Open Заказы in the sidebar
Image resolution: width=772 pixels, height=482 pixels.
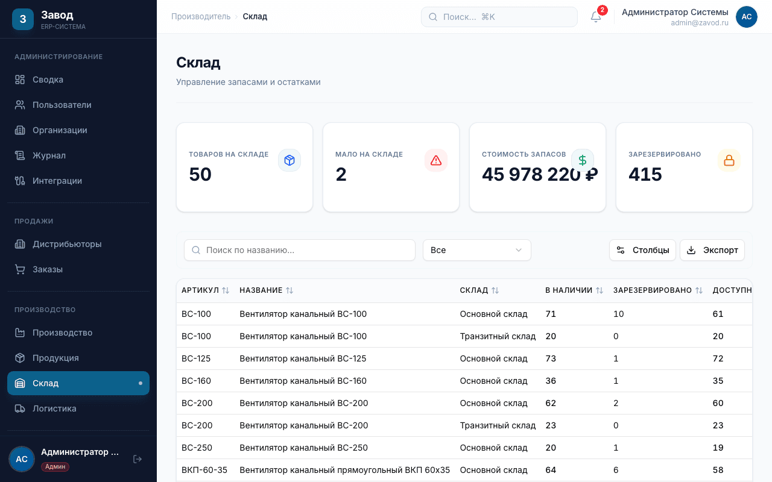tap(48, 269)
